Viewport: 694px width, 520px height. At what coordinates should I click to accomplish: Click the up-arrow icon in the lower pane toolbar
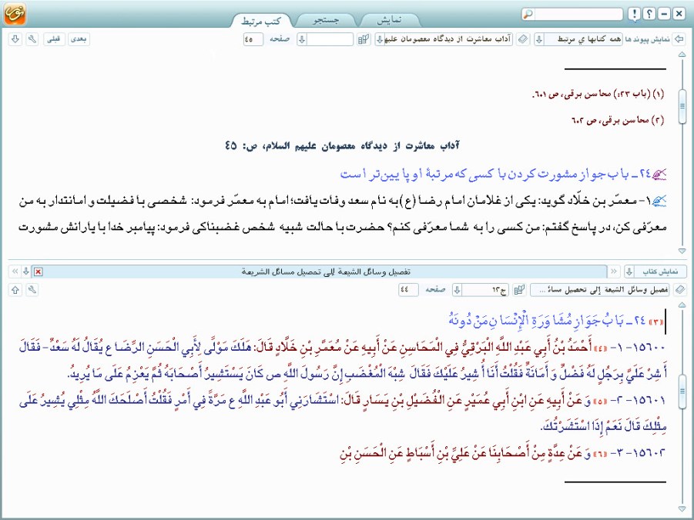tap(15, 290)
